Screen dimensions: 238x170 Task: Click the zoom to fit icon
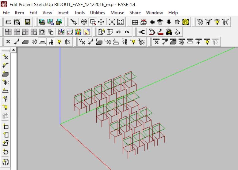(x=112, y=22)
